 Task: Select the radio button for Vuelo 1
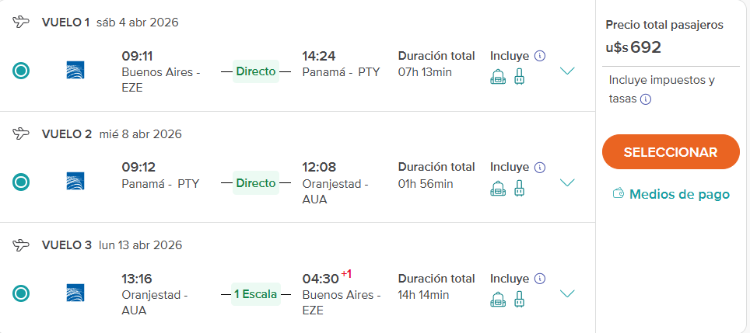tap(22, 71)
